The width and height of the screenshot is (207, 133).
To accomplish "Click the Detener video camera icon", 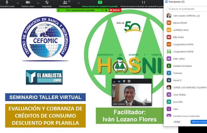I will (28, 2).
